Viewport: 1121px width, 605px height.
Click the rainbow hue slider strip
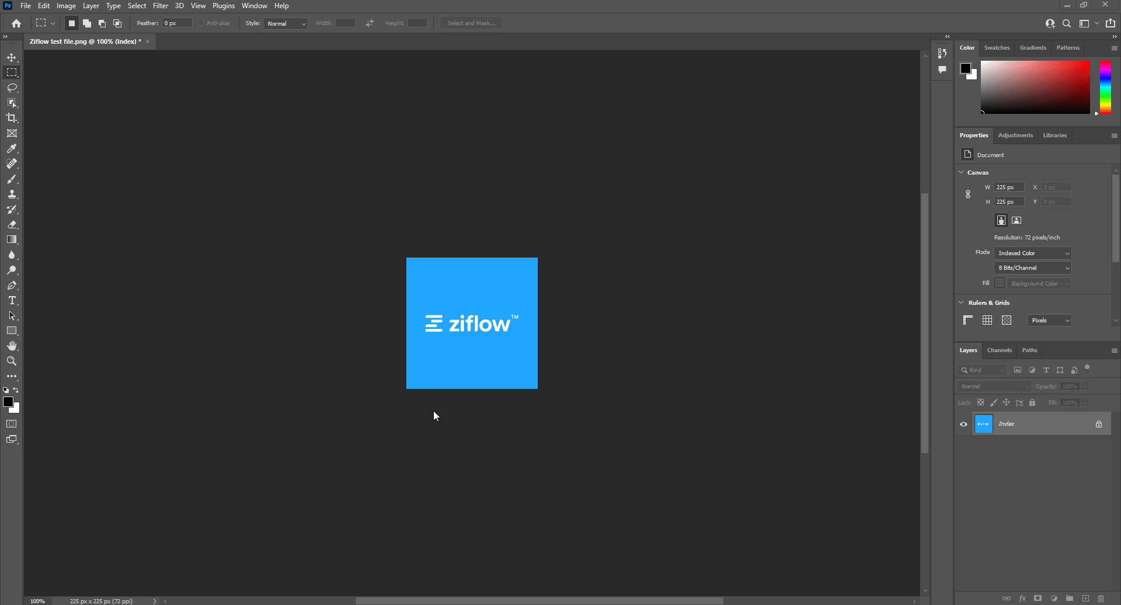click(x=1105, y=87)
